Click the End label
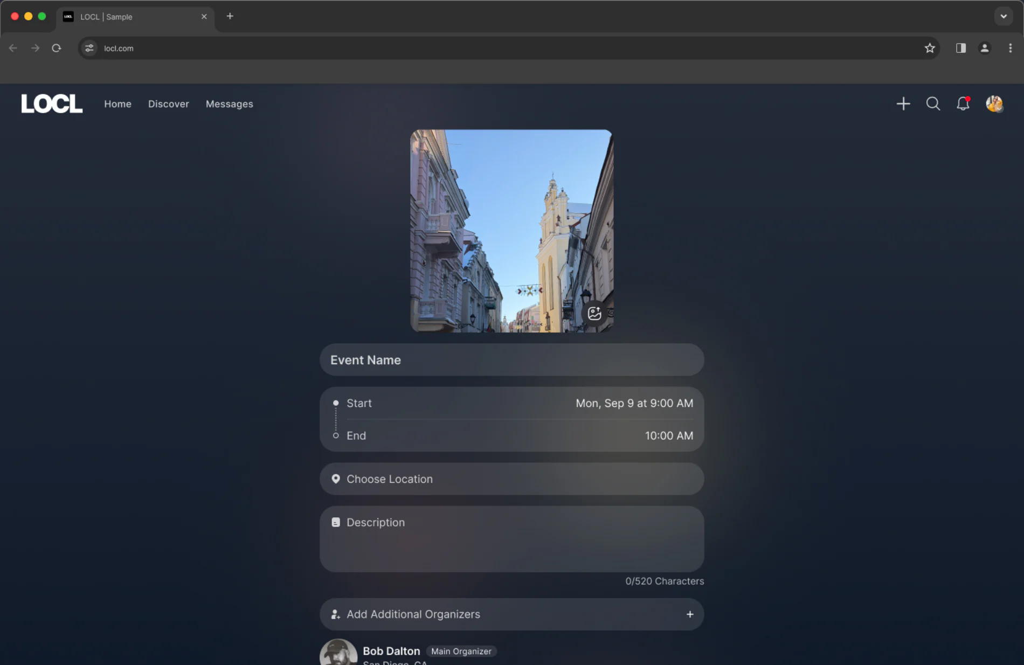The height and width of the screenshot is (665, 1024). point(356,435)
